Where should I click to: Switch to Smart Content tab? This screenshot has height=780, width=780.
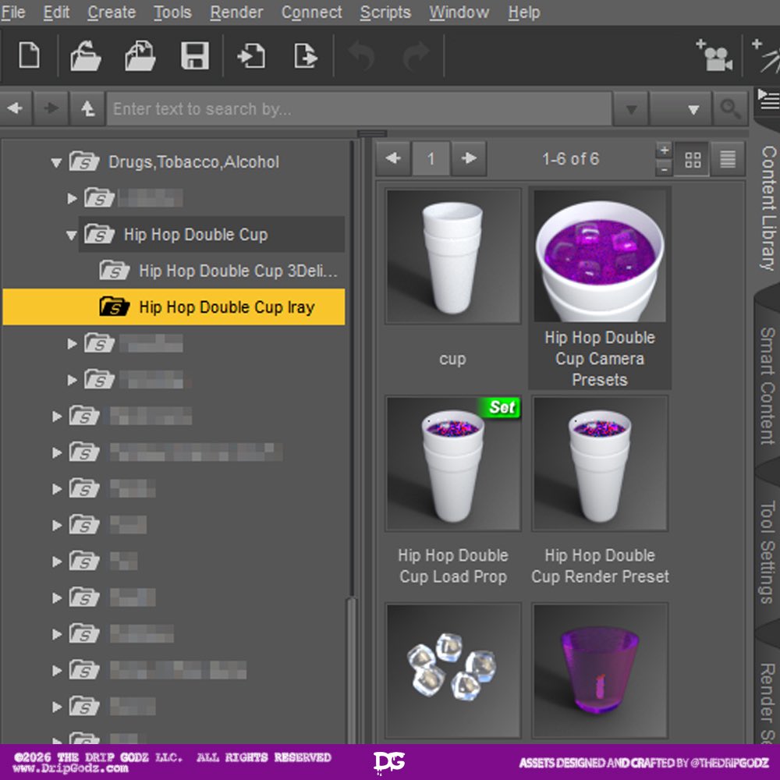click(768, 385)
